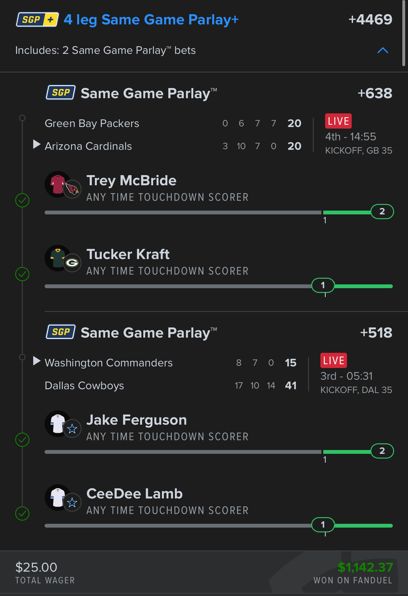Click CeeDee Lamb's jersey avatar
The width and height of the screenshot is (408, 596).
coord(58,498)
